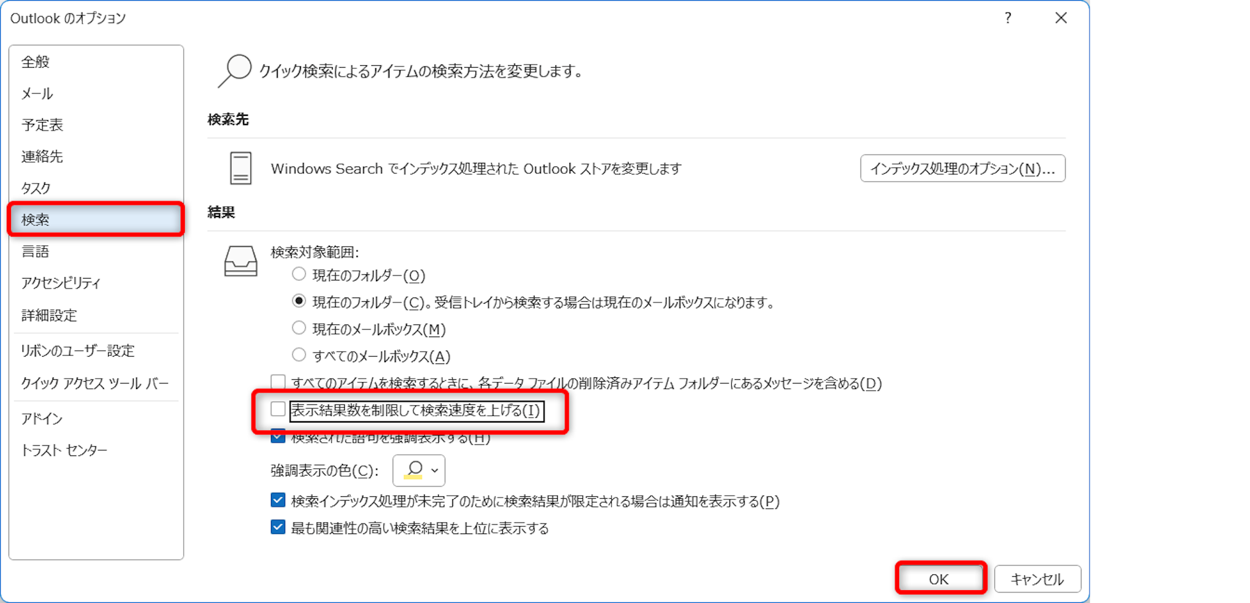Enable 表示結果数を制限して検索速度を上げる checkbox
Screen dimensions: 1250x603
[x=278, y=409]
